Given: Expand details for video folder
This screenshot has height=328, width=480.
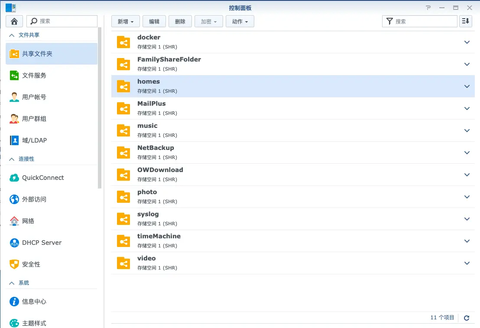Looking at the screenshot, I should [467, 263].
